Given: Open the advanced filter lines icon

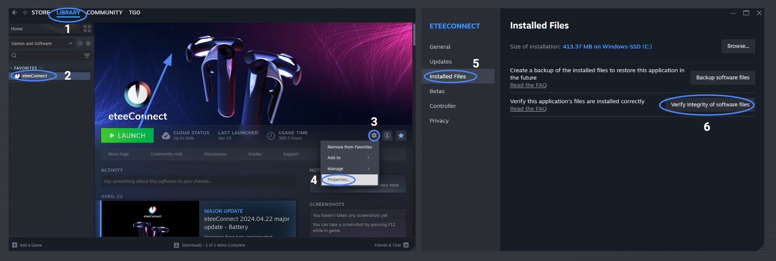Looking at the screenshot, I should click(87, 56).
